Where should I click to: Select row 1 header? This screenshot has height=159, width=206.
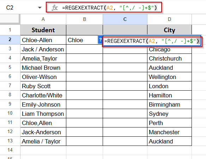[x=10, y=30]
